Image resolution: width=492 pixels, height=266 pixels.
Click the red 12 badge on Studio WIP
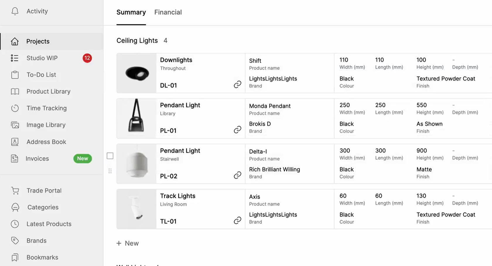[87, 58]
